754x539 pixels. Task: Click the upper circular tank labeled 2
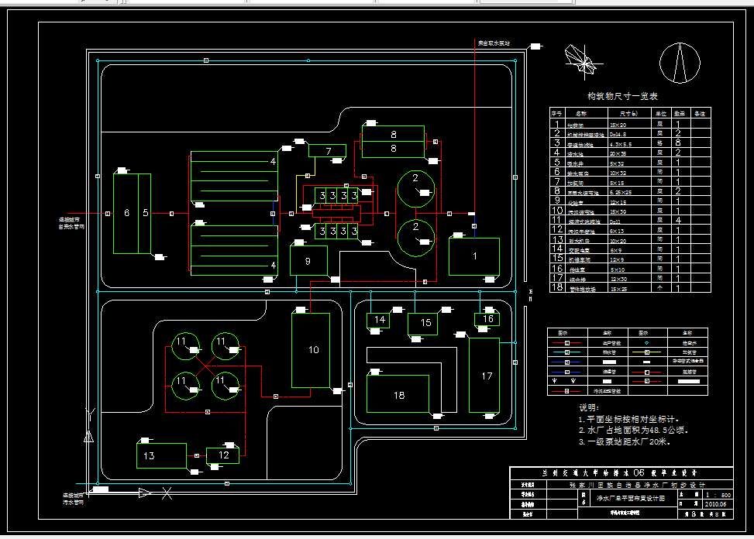coord(416,189)
